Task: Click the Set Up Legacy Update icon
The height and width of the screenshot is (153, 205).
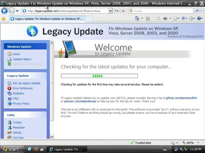Action: click(9, 83)
